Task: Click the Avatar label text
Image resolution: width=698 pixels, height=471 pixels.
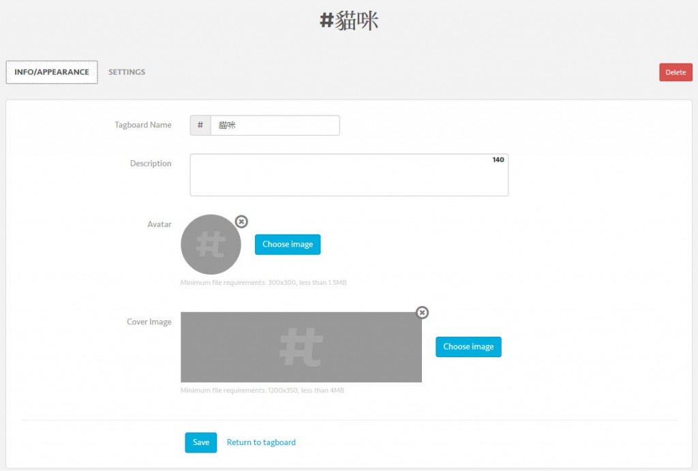Action: [159, 224]
